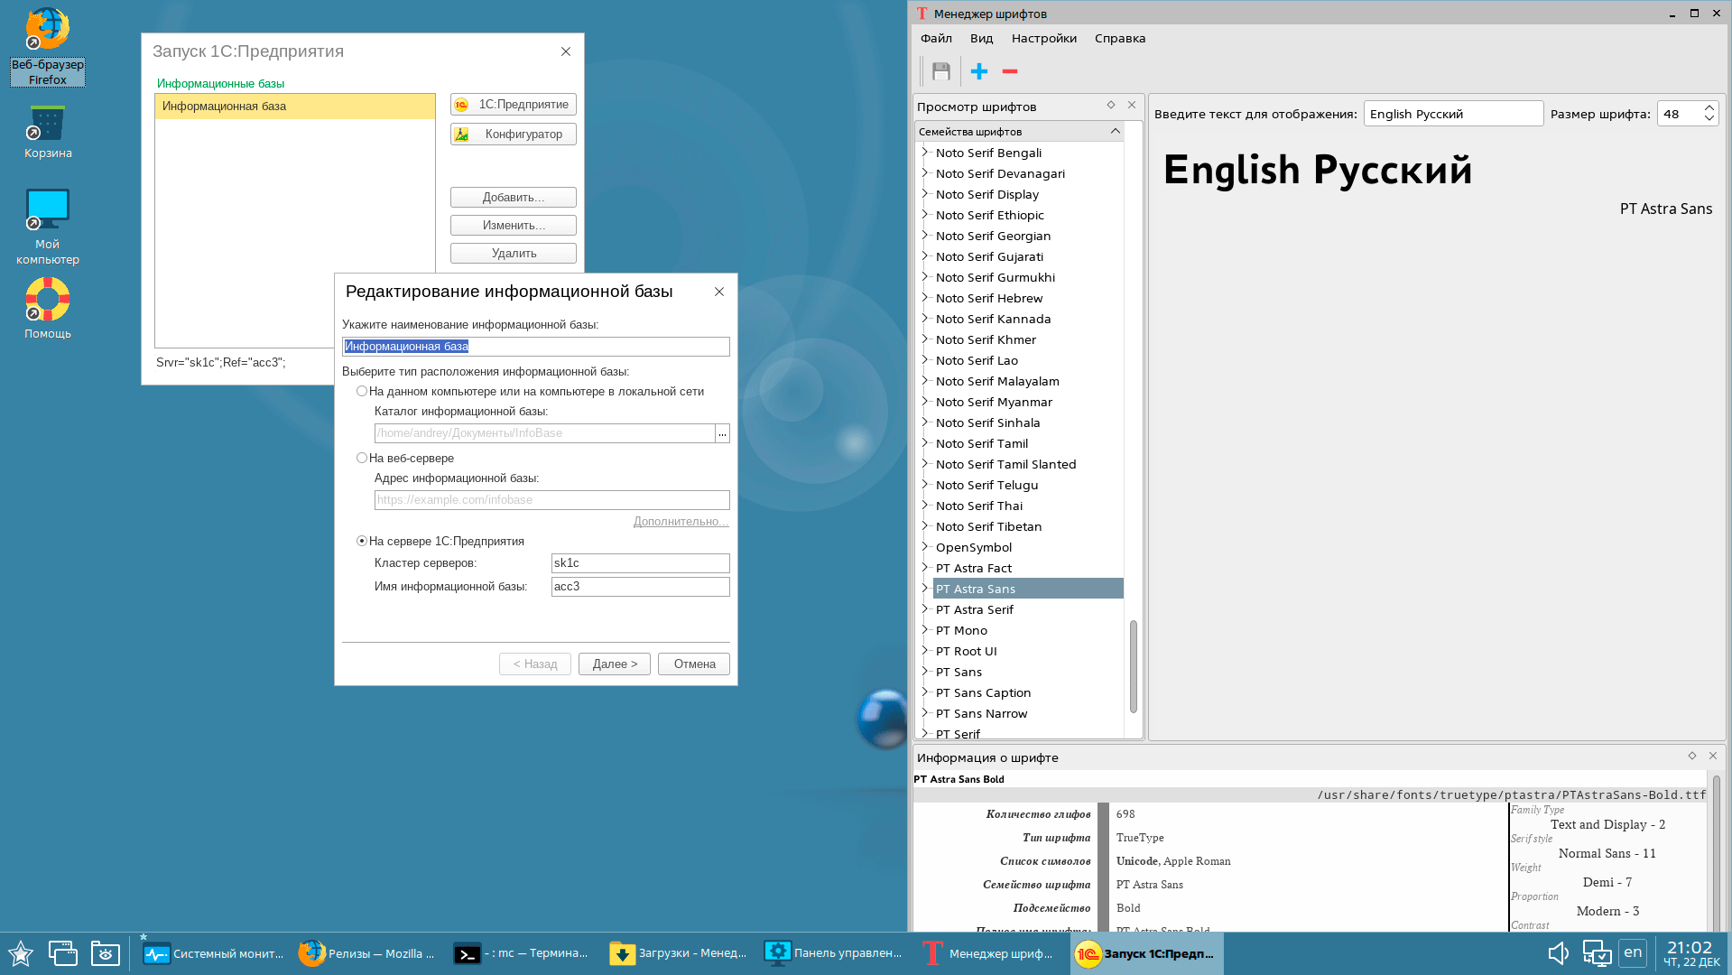Open the star start menu icon

20,953
